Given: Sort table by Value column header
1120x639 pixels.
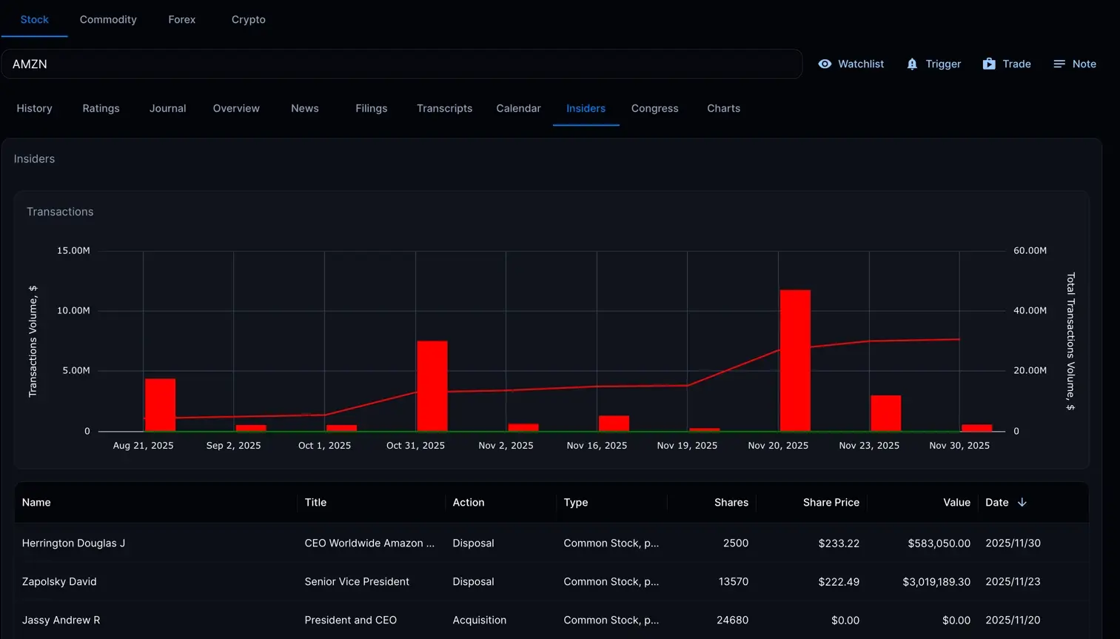Looking at the screenshot, I should pos(956,502).
